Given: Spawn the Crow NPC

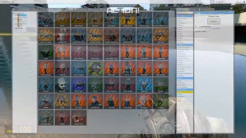Looking at the screenshot, I should pos(46,52).
